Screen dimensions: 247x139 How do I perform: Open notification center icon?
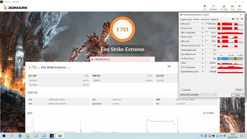click(242, 136)
